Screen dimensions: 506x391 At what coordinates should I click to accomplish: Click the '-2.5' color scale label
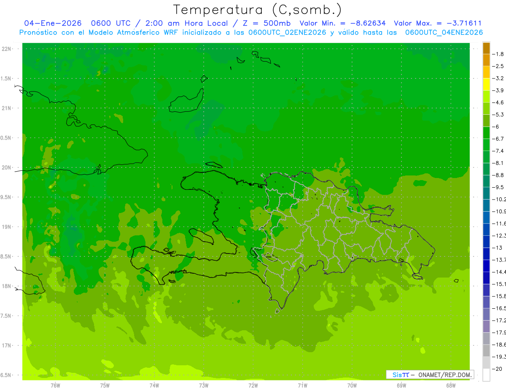[498, 66]
